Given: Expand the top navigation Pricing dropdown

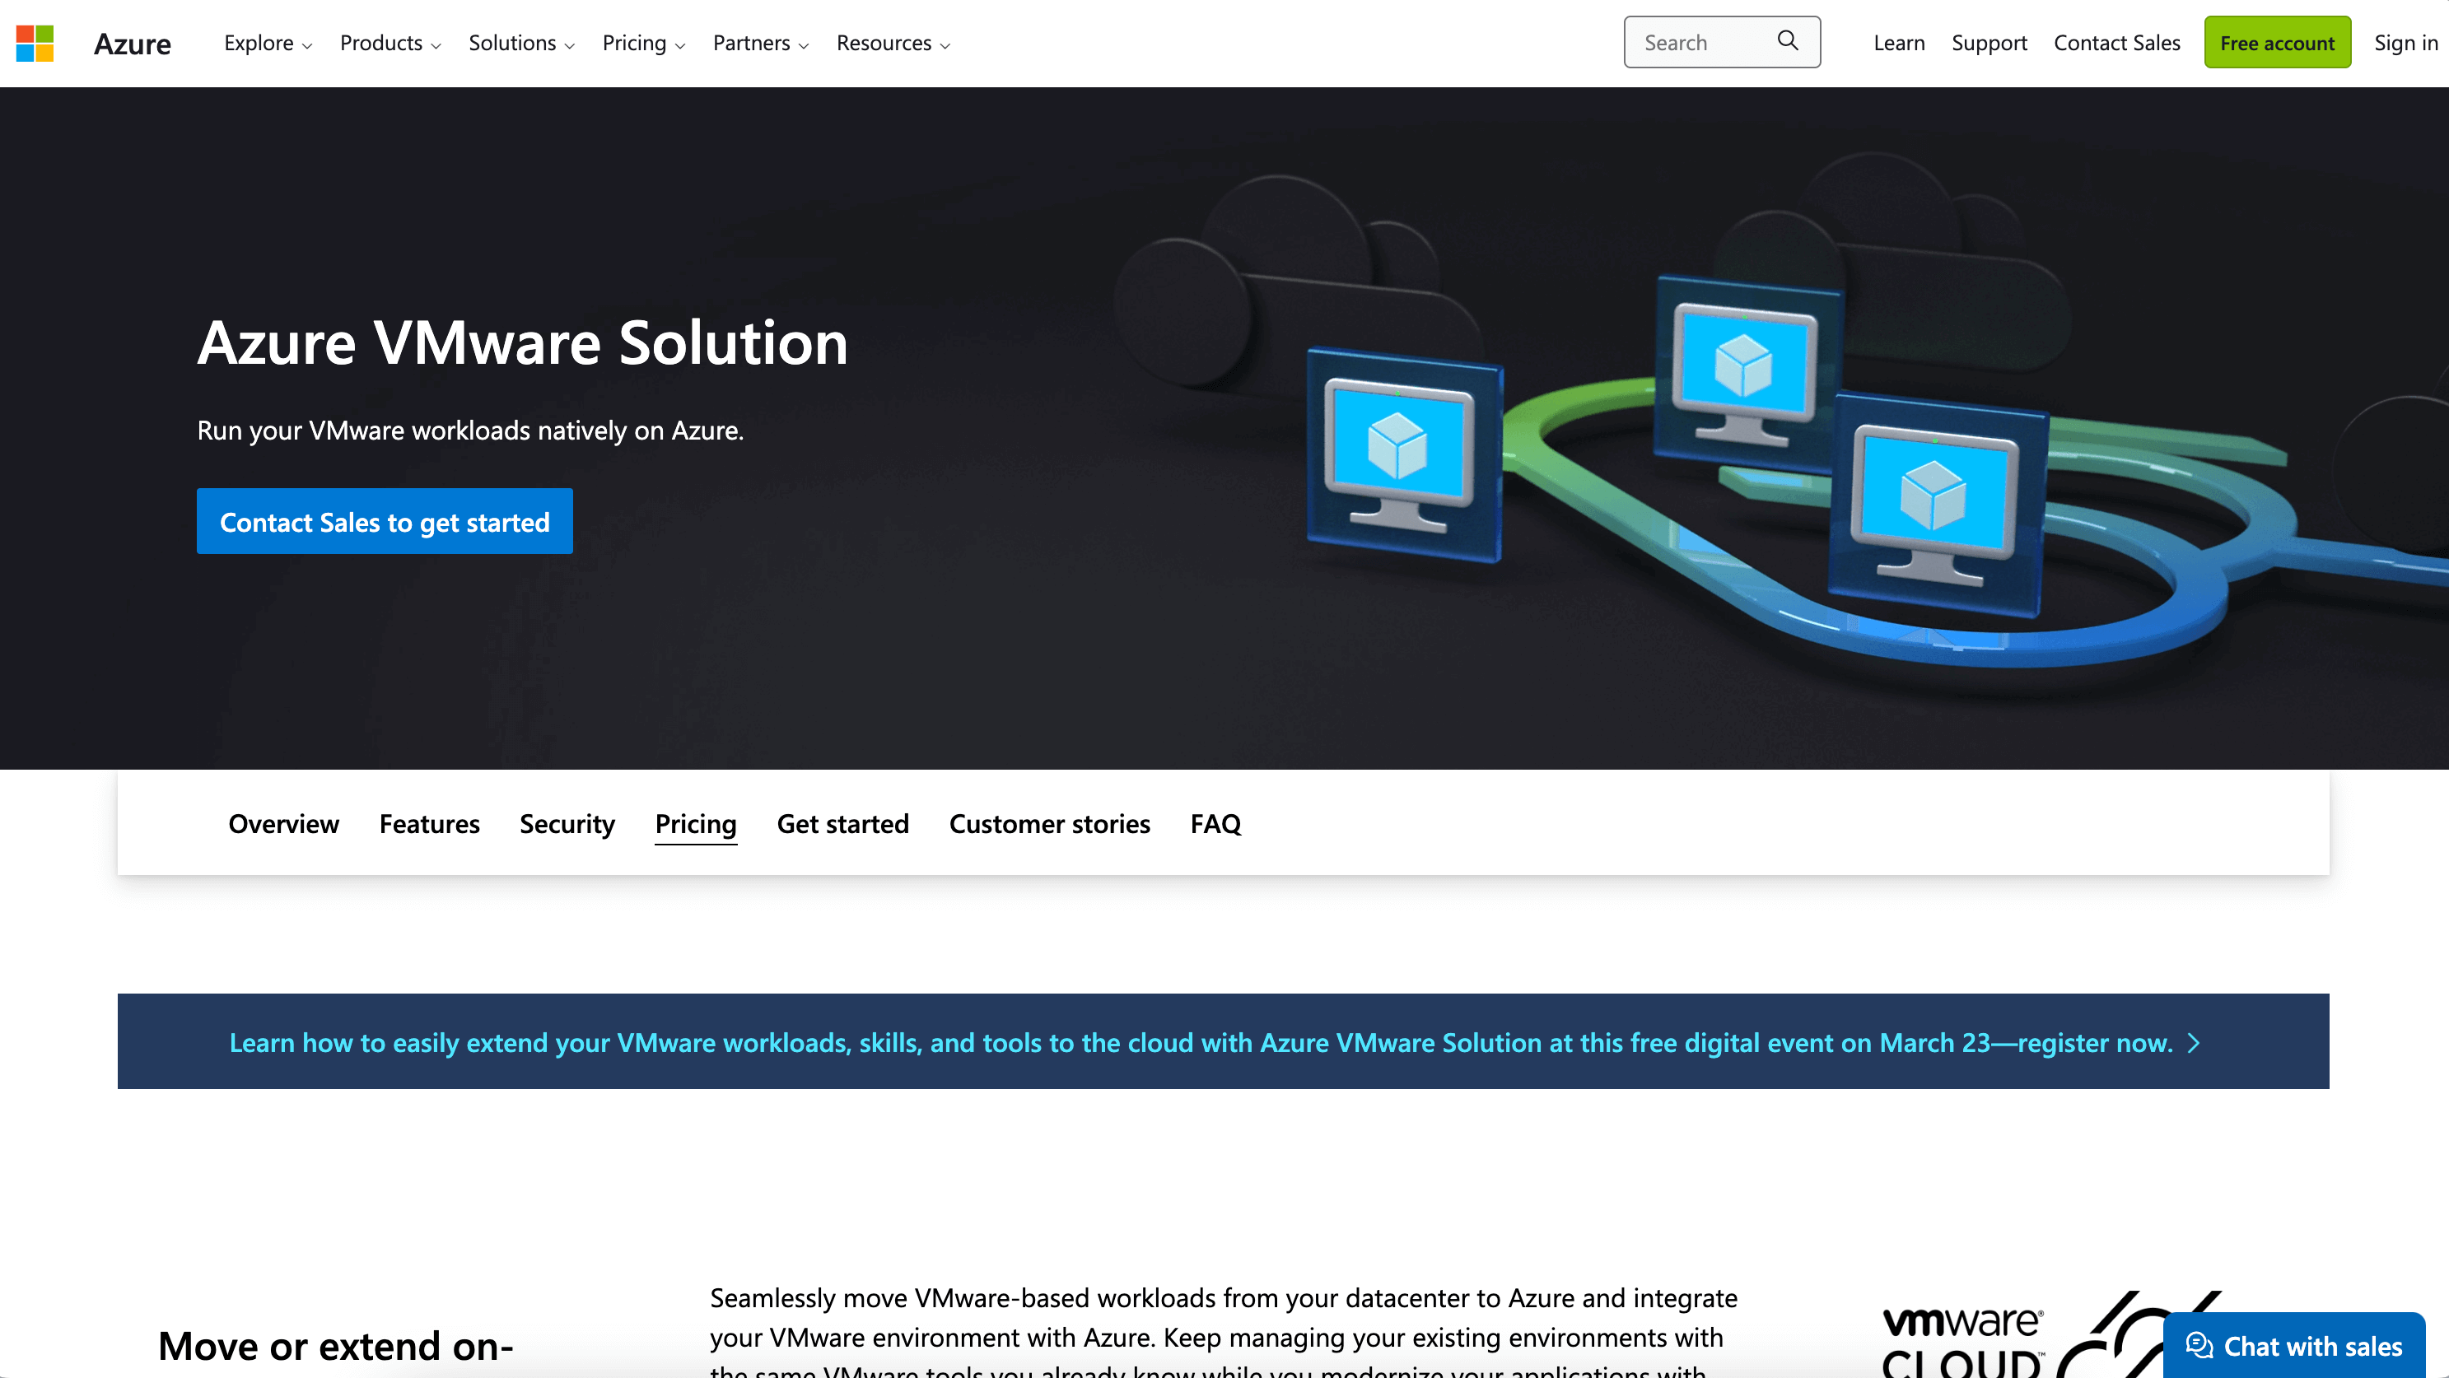Looking at the screenshot, I should click(x=644, y=44).
